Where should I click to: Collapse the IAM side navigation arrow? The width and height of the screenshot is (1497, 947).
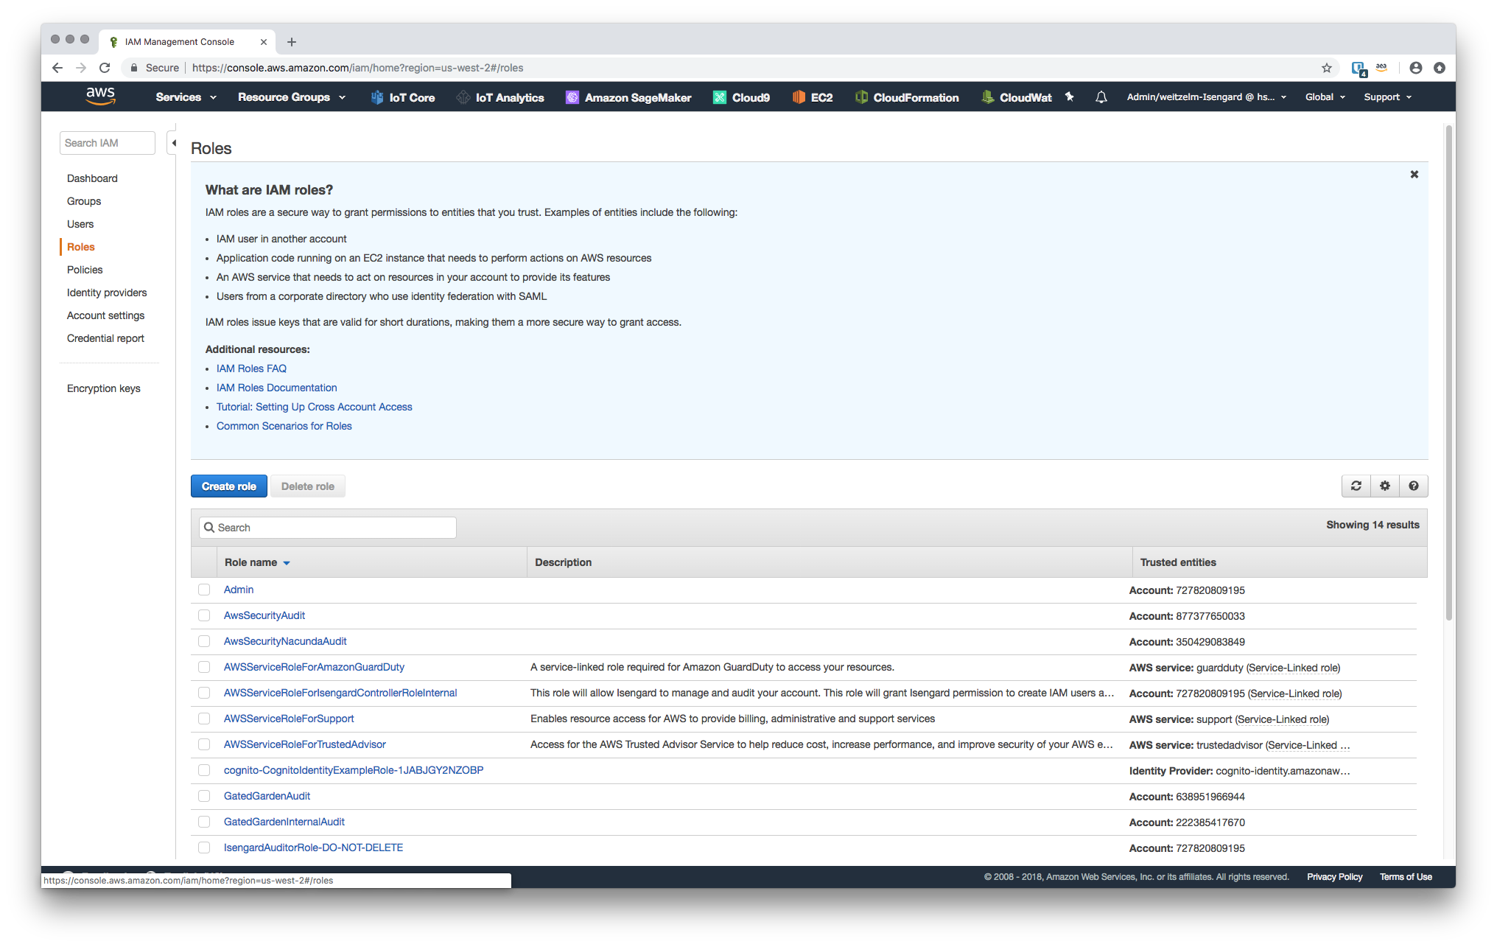click(x=173, y=143)
